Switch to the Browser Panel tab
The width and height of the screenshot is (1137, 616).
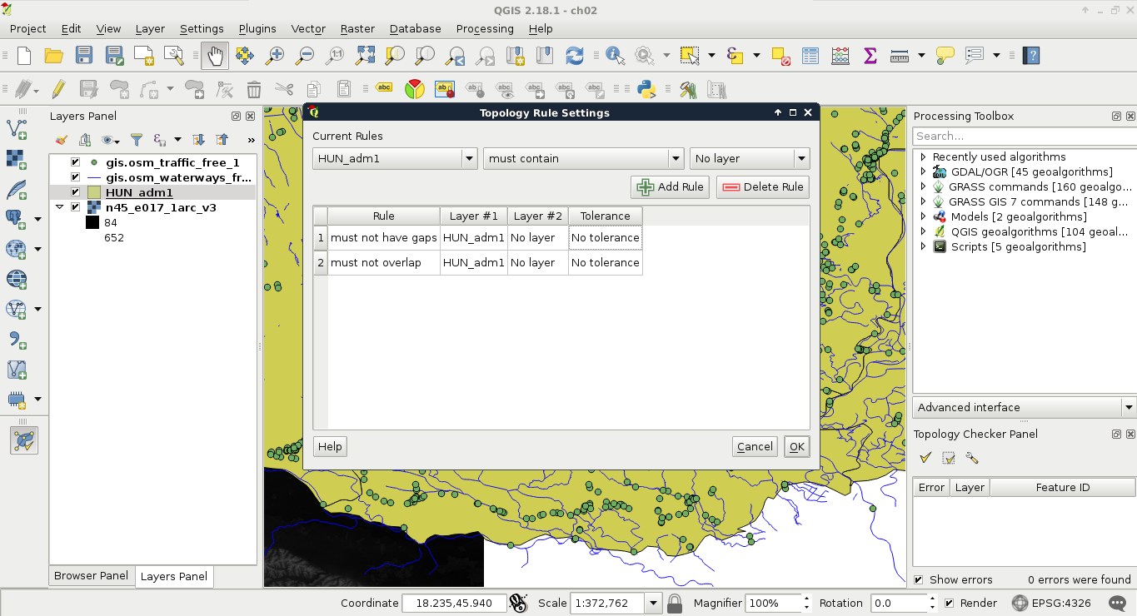(x=92, y=575)
